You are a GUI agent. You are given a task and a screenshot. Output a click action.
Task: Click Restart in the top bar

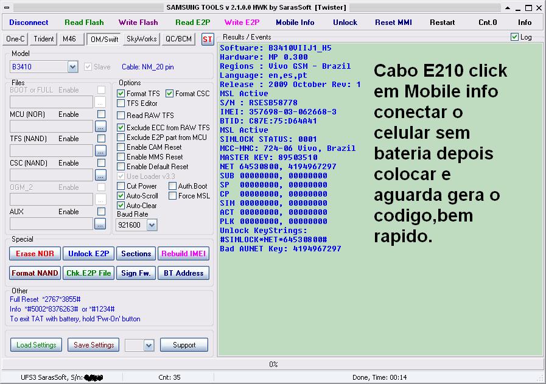[443, 23]
